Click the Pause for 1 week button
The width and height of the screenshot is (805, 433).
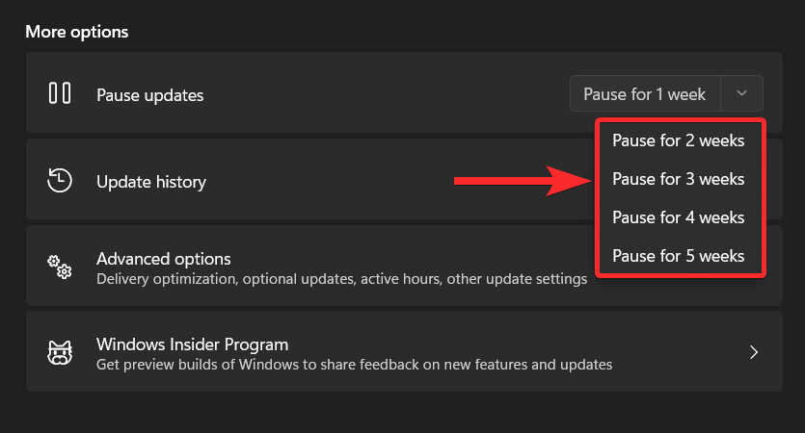click(645, 93)
